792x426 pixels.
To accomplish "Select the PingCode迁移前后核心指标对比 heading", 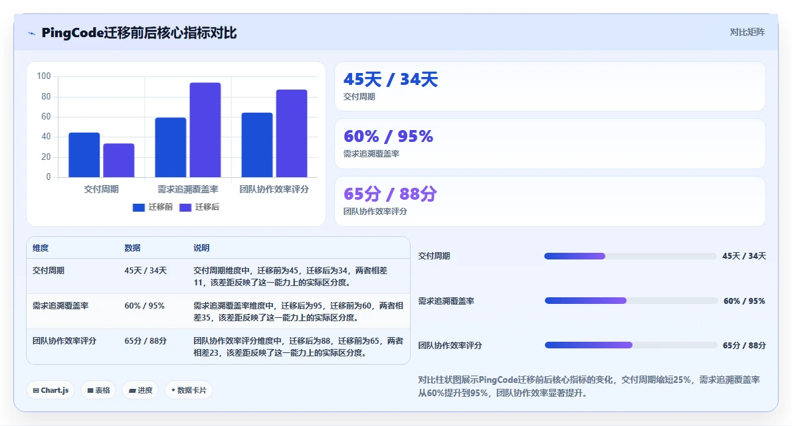I will point(139,33).
